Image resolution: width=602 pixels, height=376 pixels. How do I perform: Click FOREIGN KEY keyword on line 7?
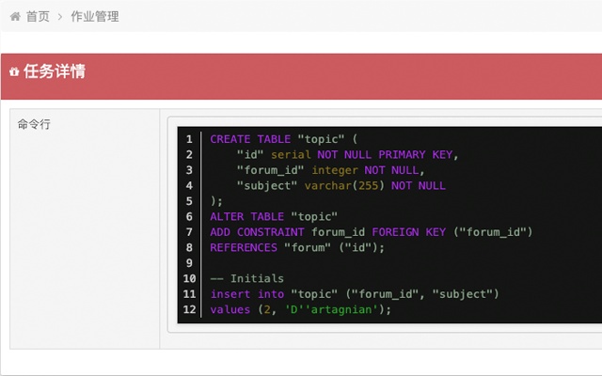tap(409, 232)
